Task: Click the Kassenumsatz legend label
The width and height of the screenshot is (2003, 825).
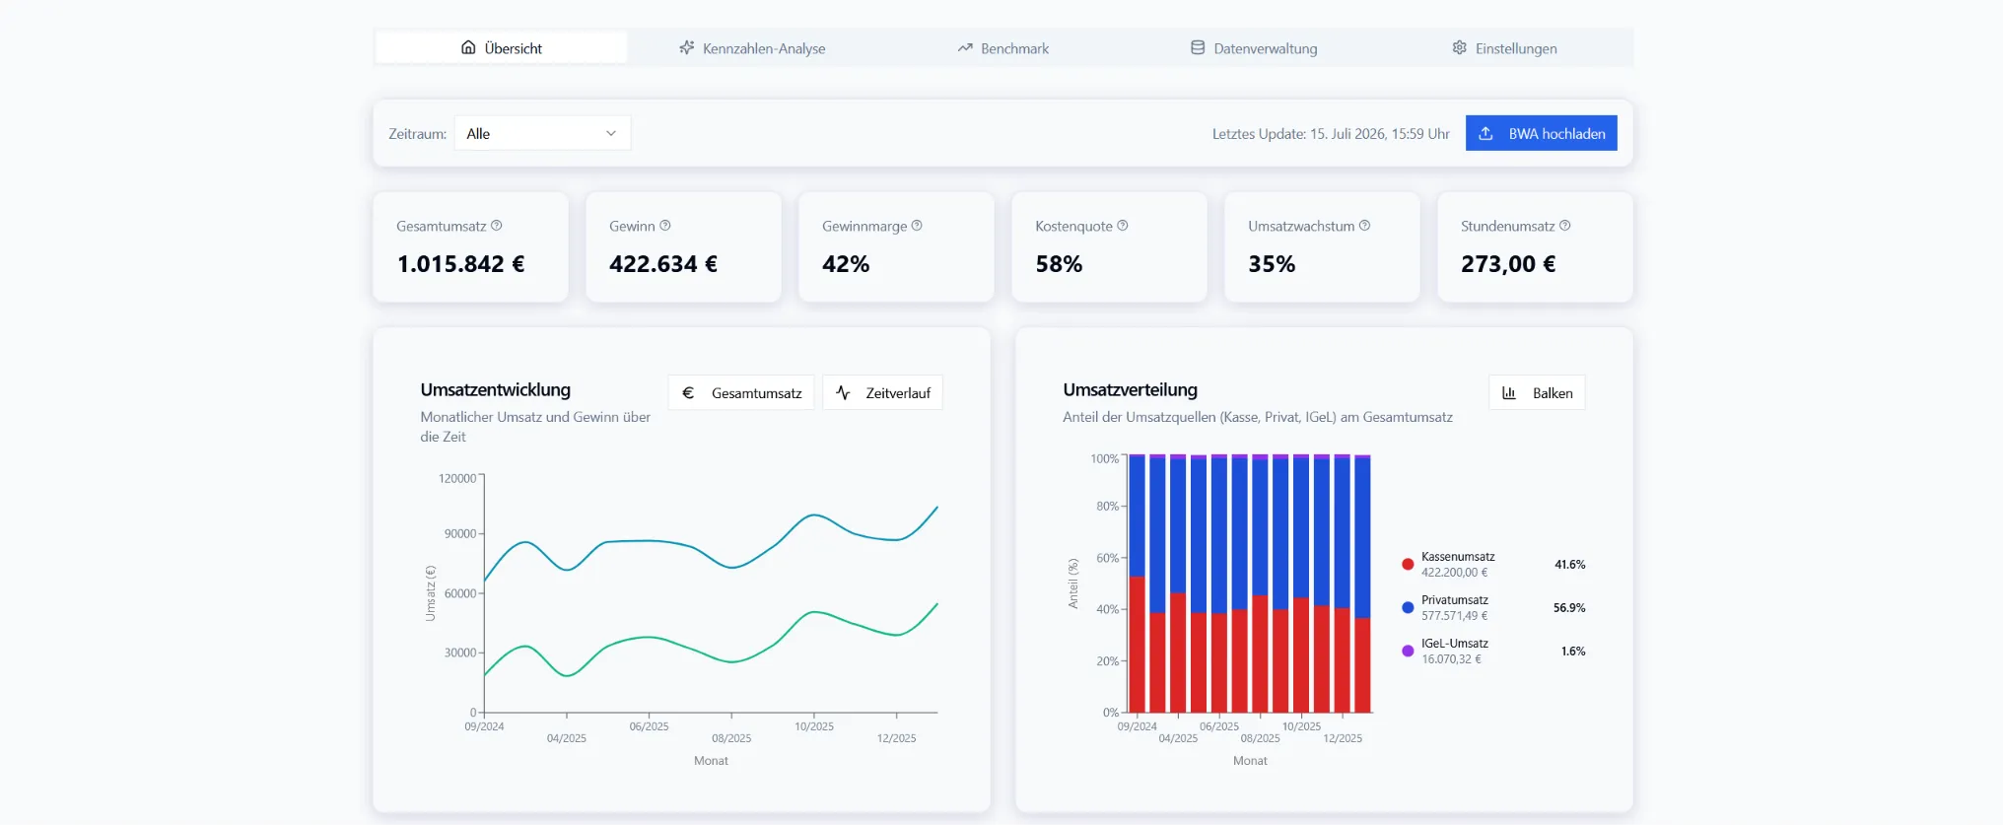Action: pos(1458,557)
